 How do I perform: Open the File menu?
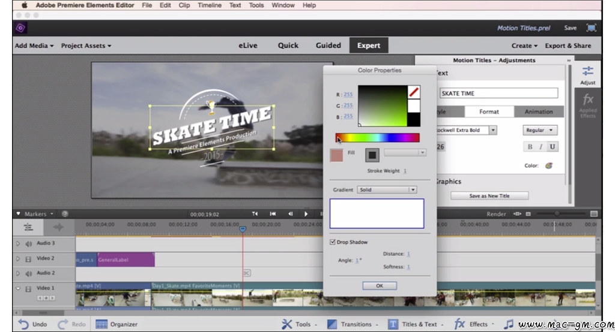tap(147, 5)
